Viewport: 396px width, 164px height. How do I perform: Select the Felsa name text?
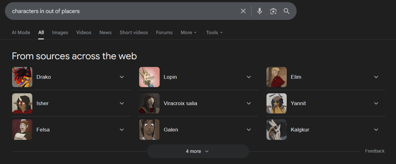click(x=43, y=130)
